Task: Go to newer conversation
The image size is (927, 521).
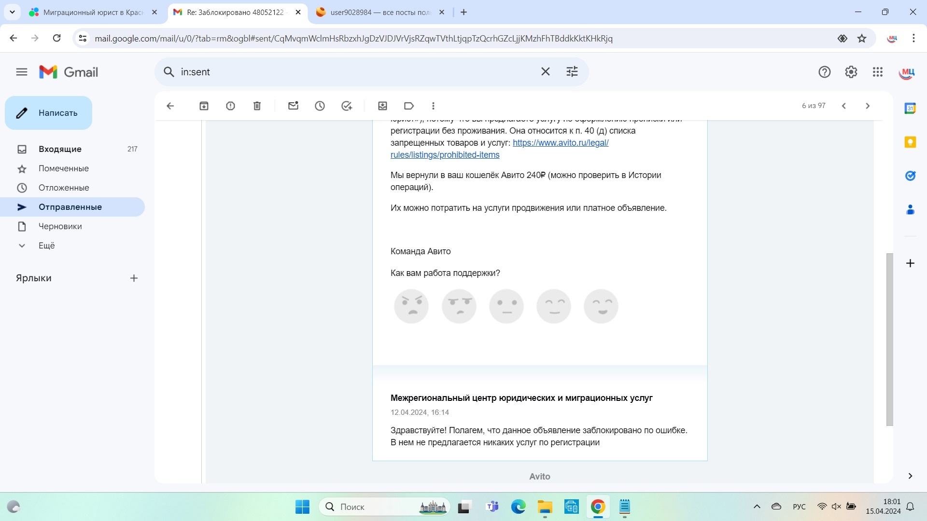Action: point(843,106)
